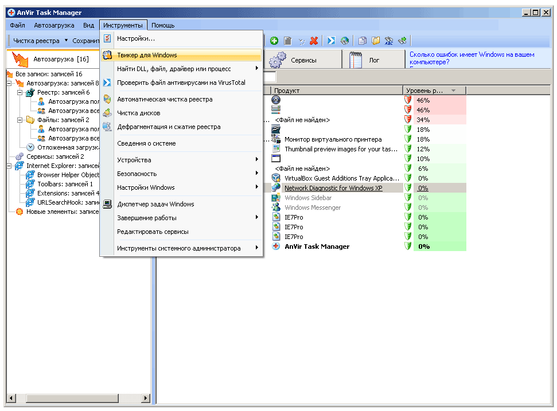Click the yellow folder toolbar icon
This screenshot has width=557, height=411.
376,41
